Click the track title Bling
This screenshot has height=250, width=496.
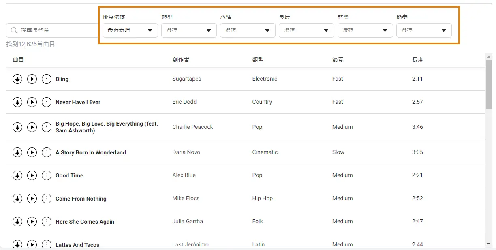(x=62, y=79)
